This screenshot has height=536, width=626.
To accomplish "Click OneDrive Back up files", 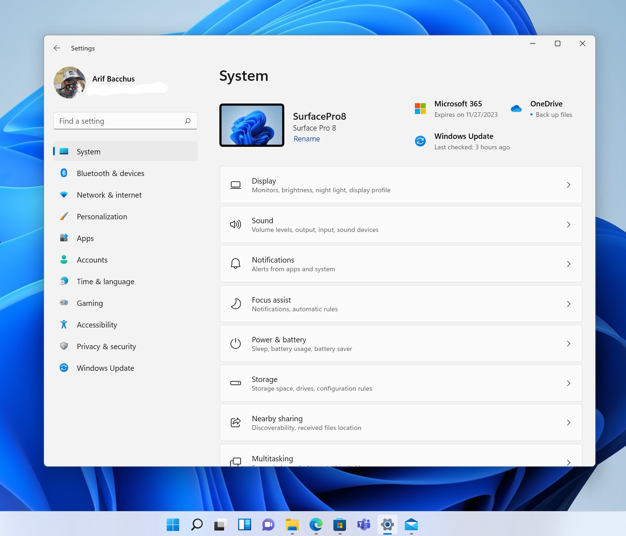I will point(554,115).
